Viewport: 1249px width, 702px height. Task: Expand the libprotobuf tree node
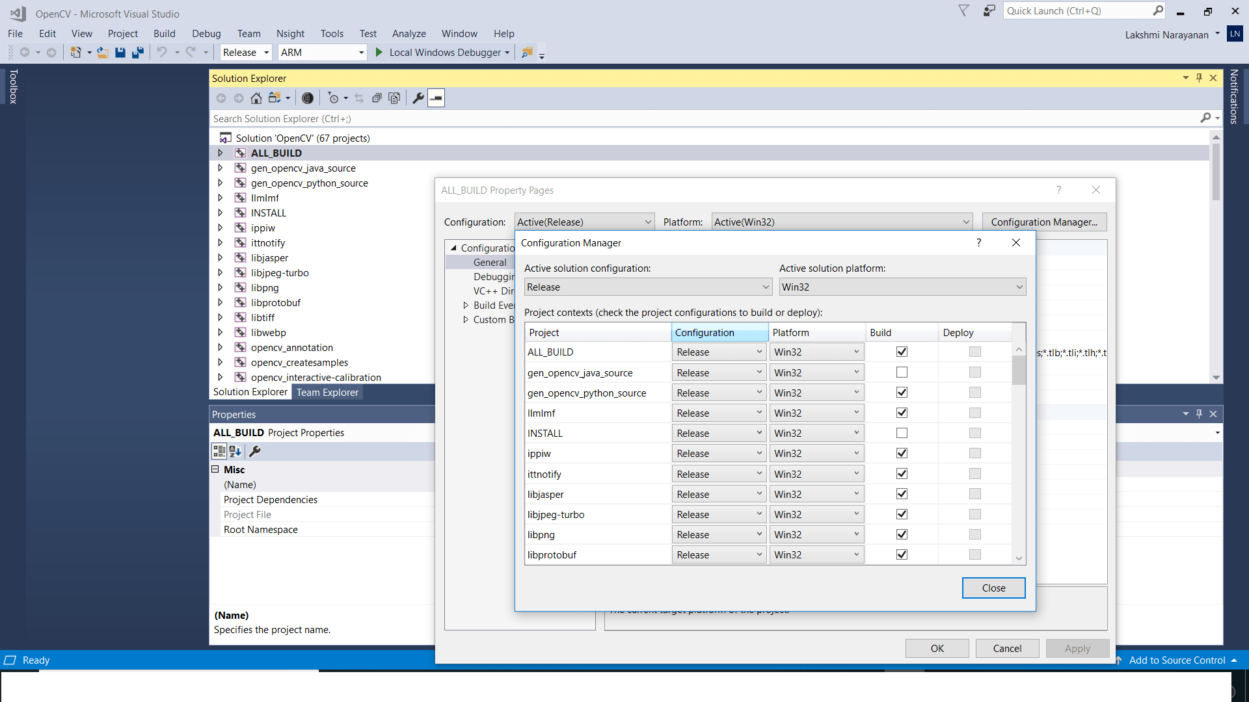click(221, 302)
